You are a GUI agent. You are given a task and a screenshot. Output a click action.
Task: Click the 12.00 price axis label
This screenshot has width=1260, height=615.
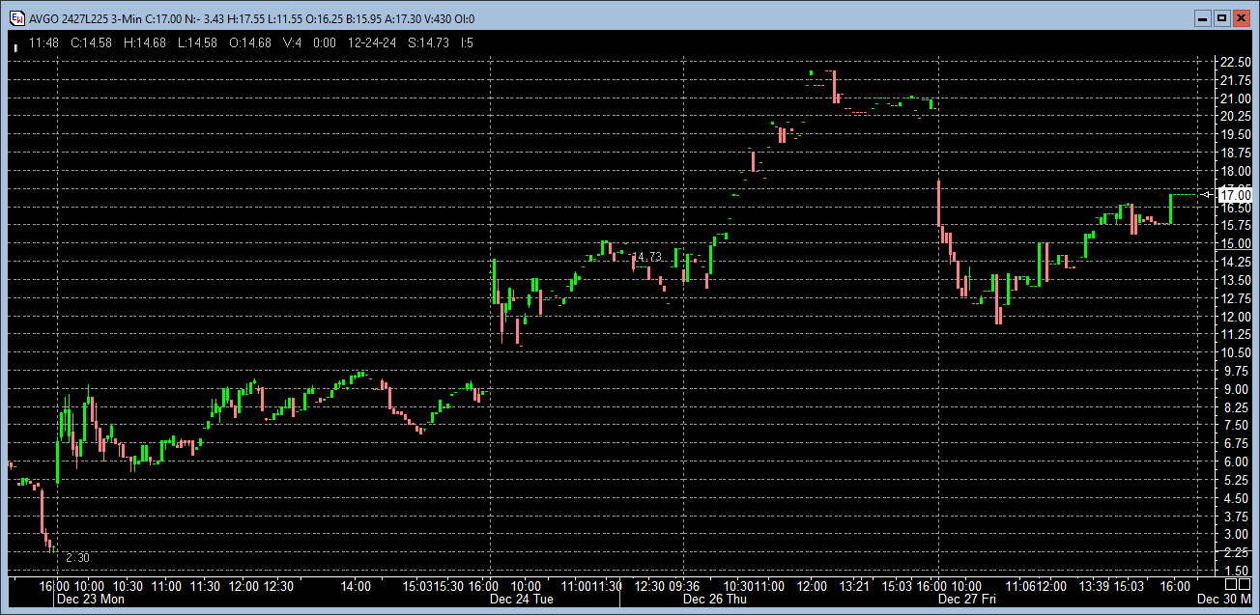click(x=1235, y=317)
